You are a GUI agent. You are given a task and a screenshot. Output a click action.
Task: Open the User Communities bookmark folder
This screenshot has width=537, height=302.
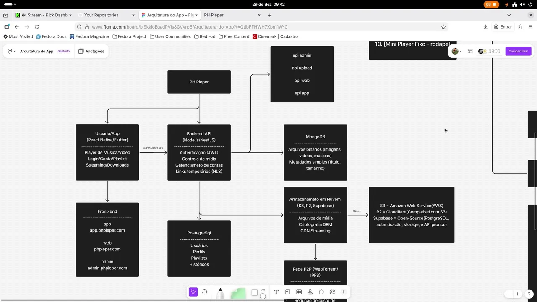(170, 36)
